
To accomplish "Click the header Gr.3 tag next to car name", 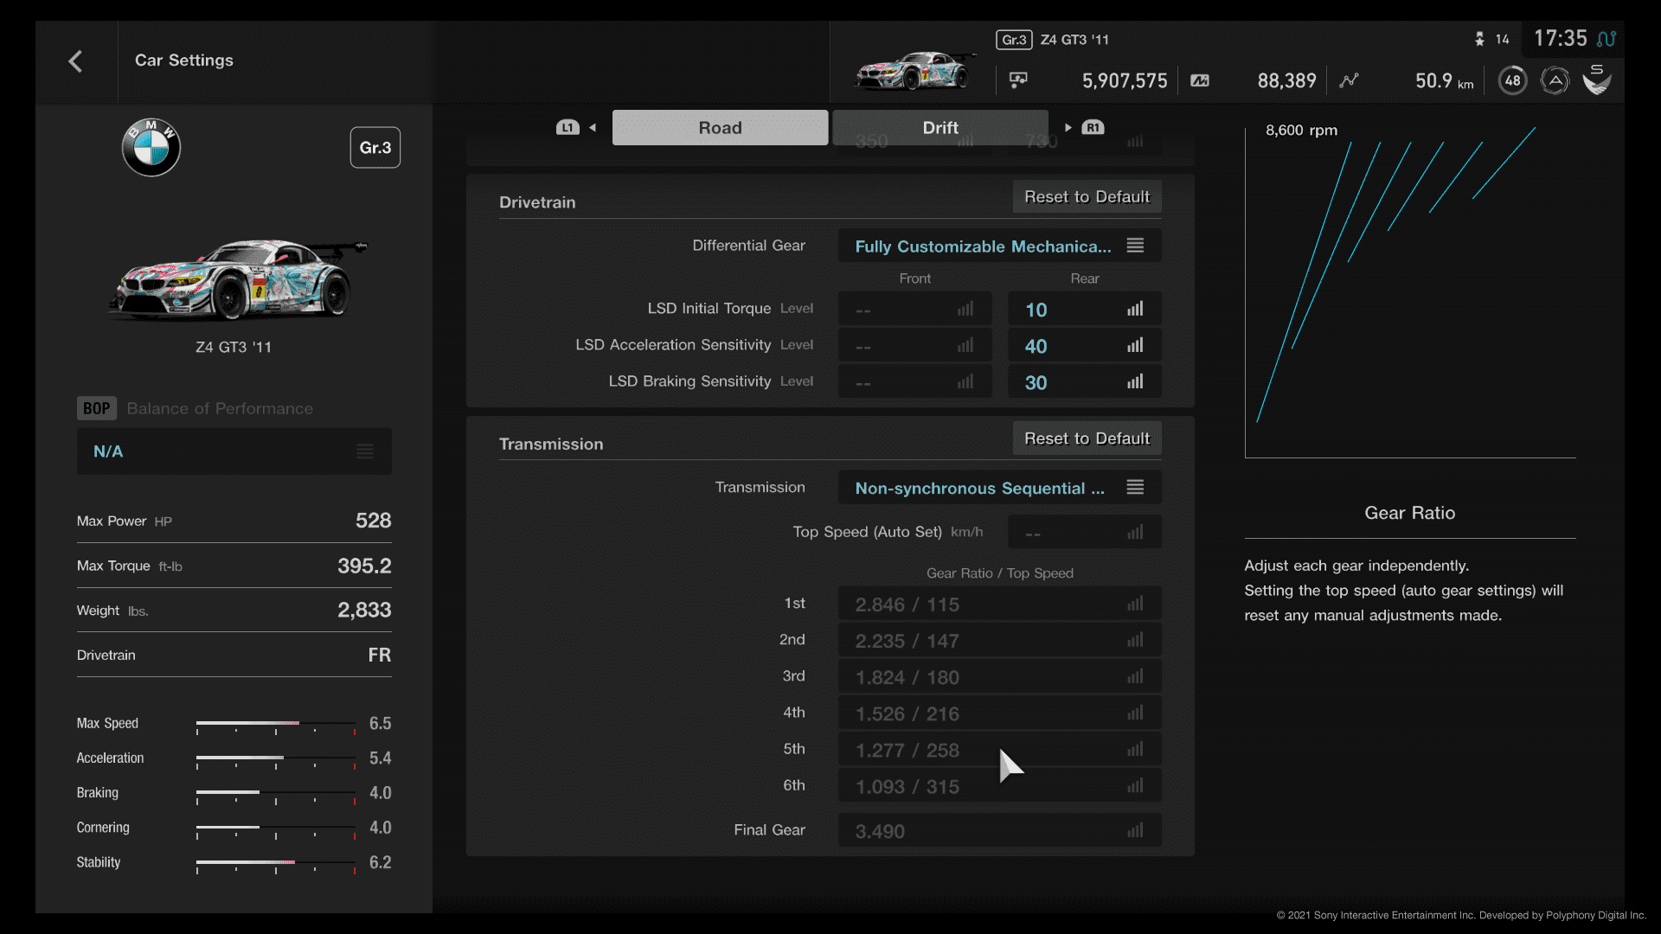I will click(1014, 40).
